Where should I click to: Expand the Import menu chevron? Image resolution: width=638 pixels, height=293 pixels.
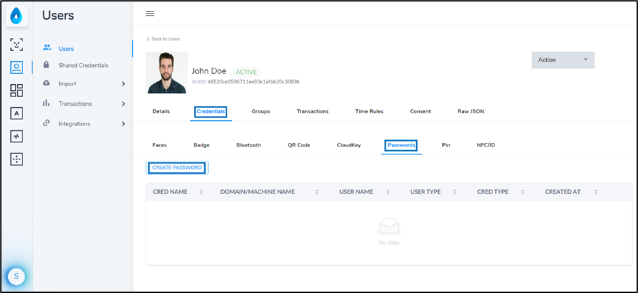[123, 84]
